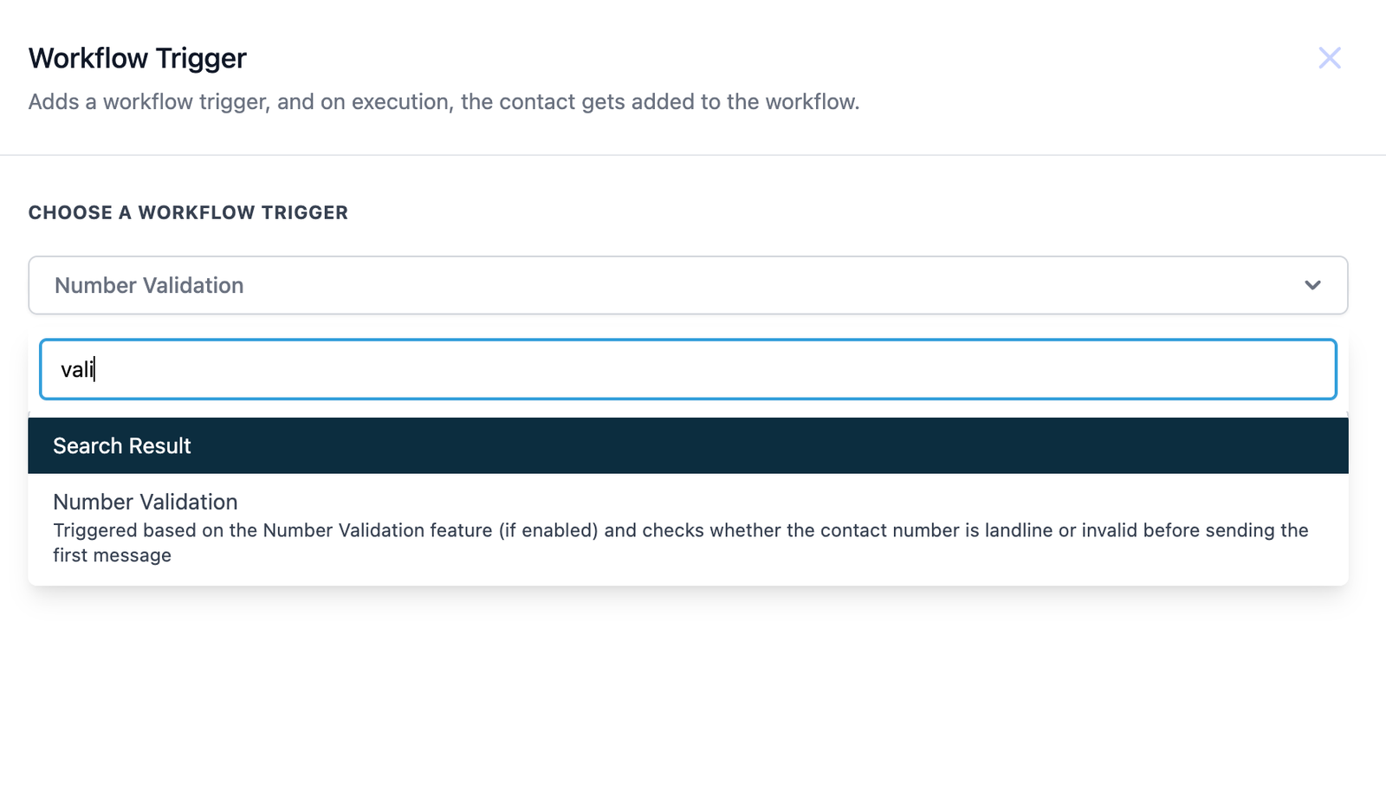Click the word "Triggered" starting the description

click(95, 530)
